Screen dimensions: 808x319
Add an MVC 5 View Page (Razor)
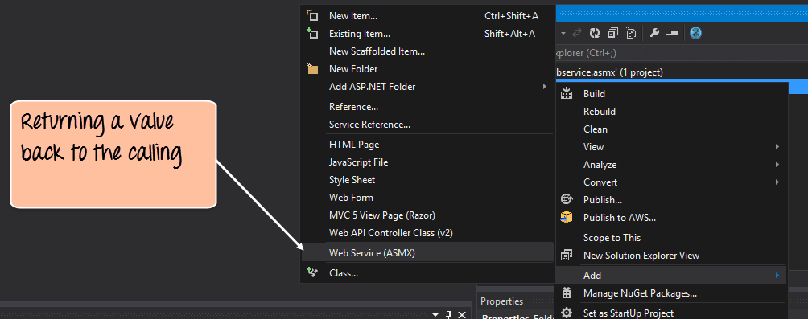click(427, 215)
